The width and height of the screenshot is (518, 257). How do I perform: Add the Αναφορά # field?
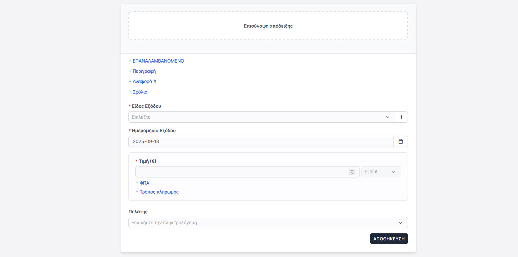142,81
